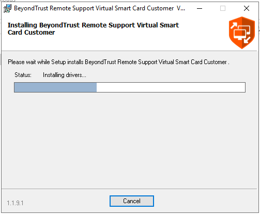The width and height of the screenshot is (260, 214).
Task: Cancel the installation
Action: pos(132,201)
